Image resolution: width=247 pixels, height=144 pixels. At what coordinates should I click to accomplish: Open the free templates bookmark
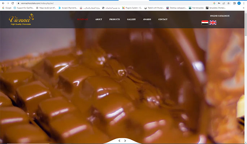click(196, 8)
